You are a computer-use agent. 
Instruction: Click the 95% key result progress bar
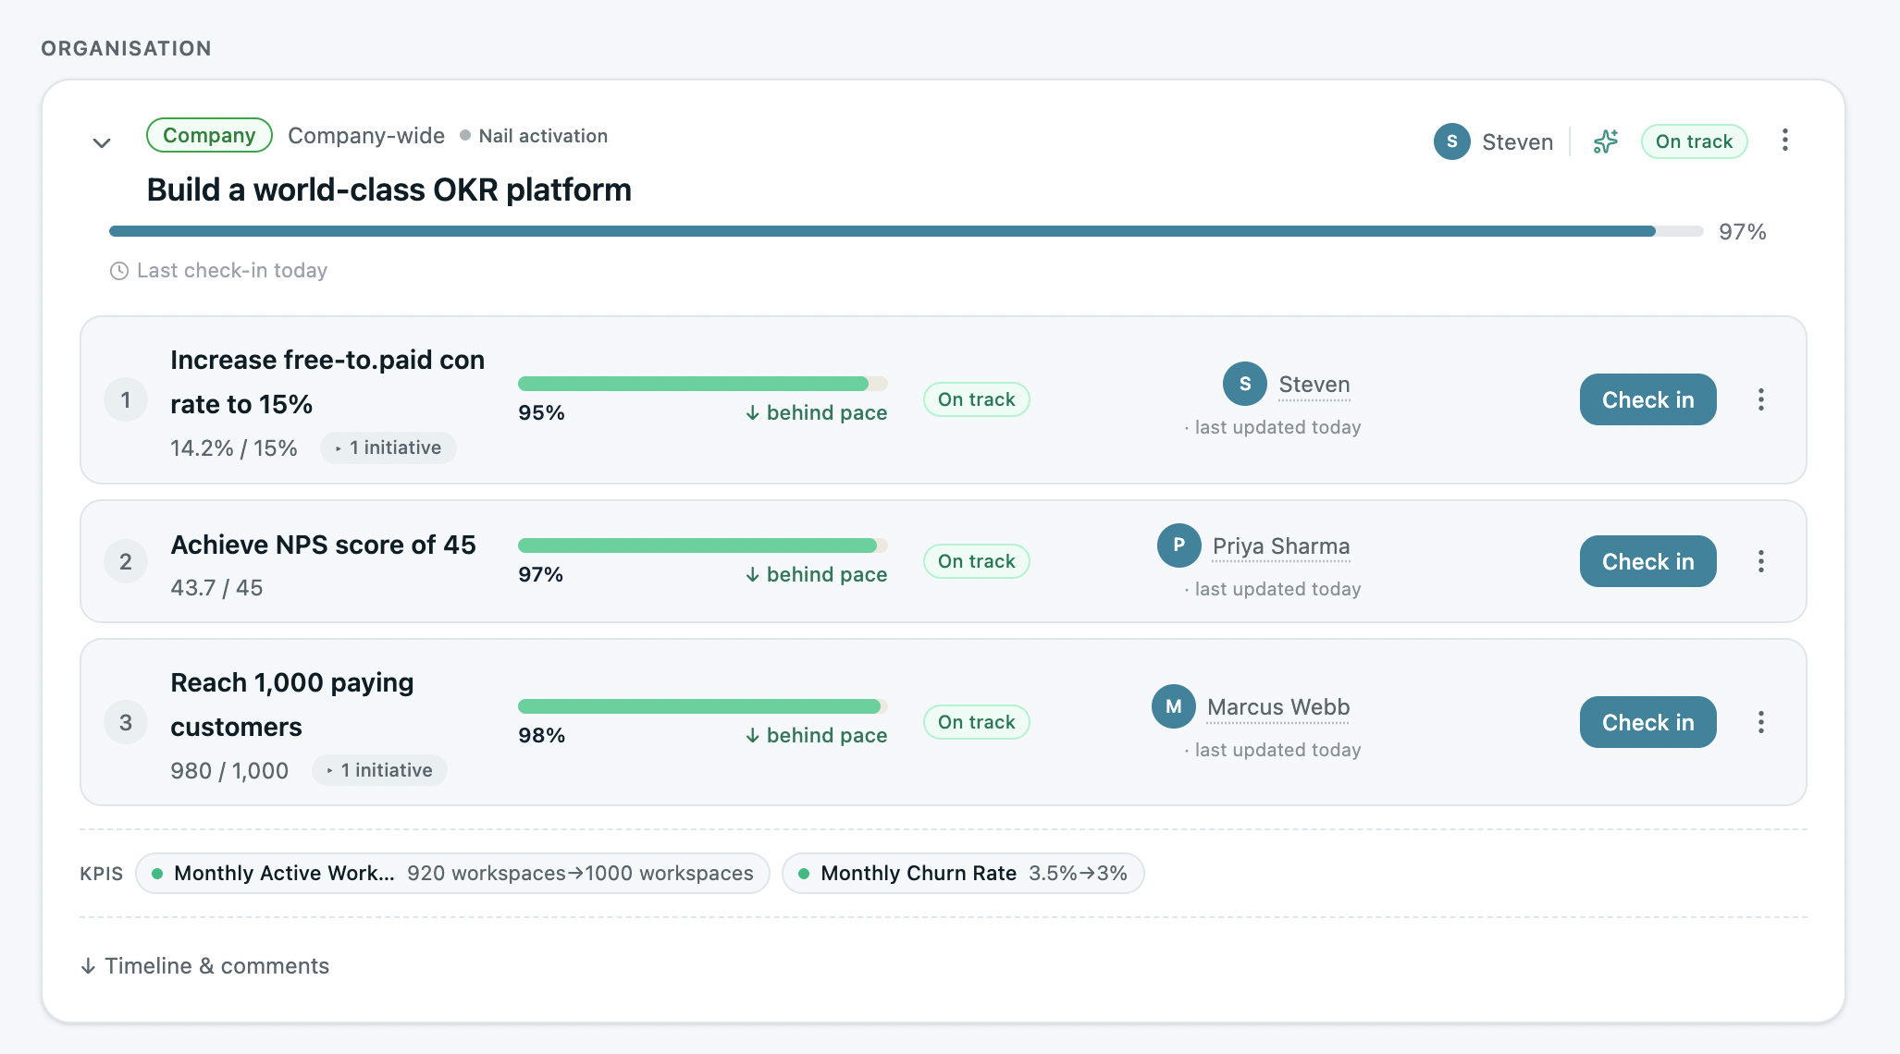click(x=703, y=384)
